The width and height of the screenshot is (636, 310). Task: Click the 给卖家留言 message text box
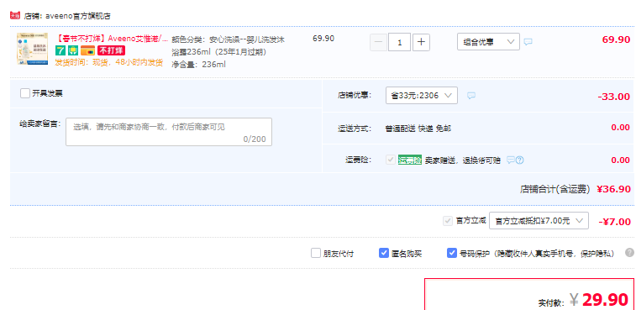[x=169, y=132]
